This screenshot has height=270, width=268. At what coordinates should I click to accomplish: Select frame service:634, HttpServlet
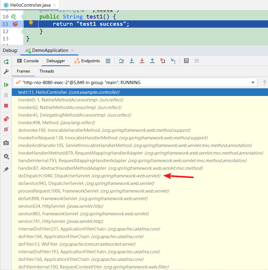[x=140, y=206]
